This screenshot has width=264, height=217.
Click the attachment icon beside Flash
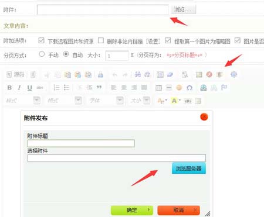[x=219, y=74]
